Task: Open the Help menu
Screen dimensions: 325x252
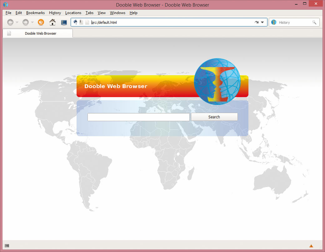Action: pos(133,13)
